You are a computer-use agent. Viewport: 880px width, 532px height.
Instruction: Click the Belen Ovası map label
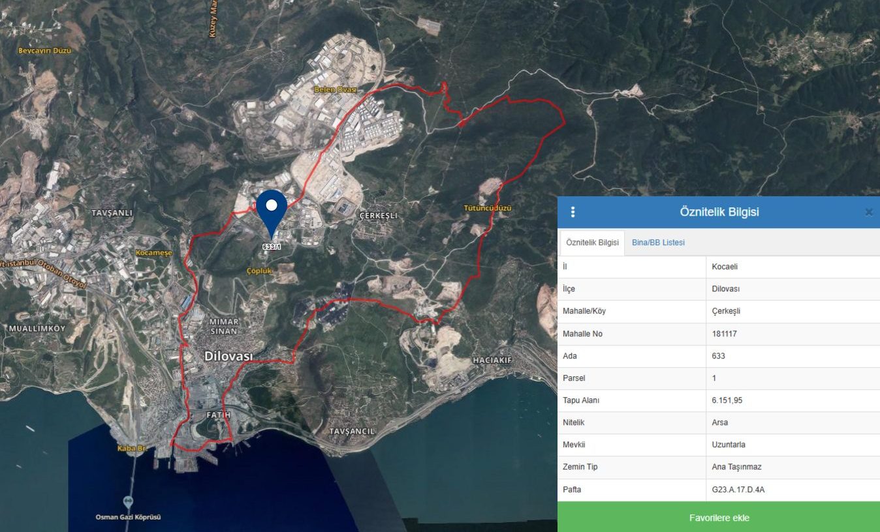click(x=335, y=89)
